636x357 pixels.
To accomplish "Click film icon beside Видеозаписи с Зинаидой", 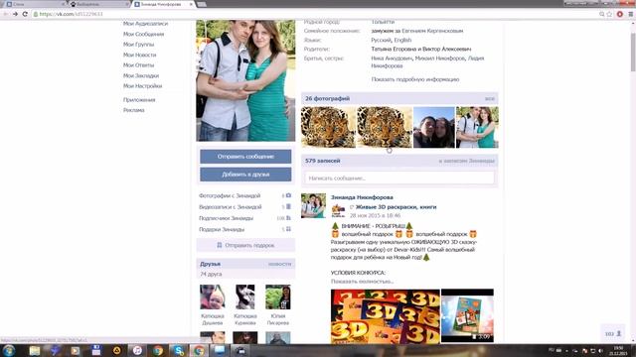I will (288, 207).
